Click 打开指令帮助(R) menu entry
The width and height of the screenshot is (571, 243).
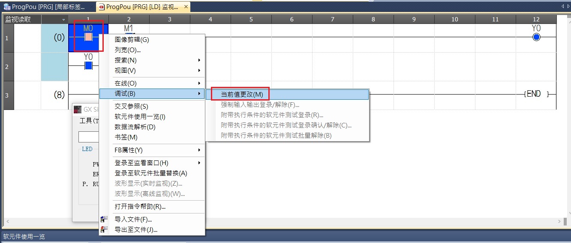click(140, 207)
